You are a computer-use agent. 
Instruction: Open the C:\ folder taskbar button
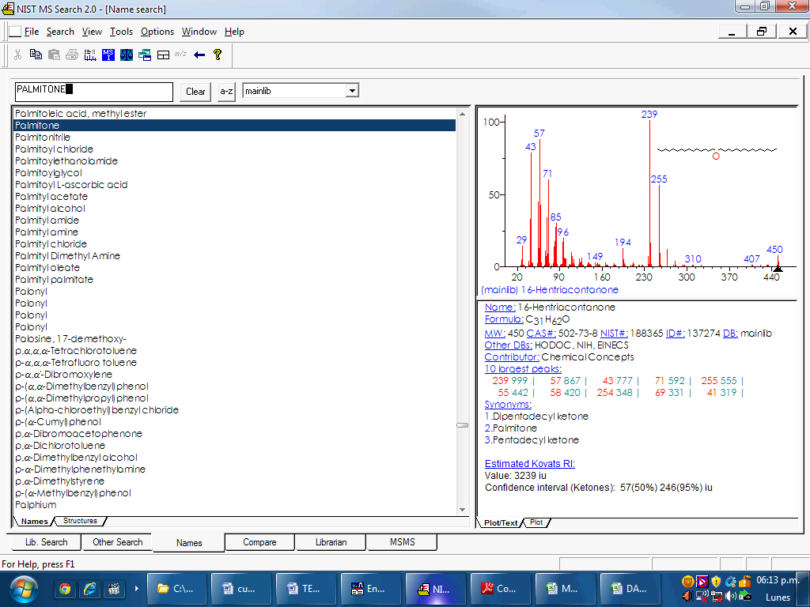click(x=176, y=588)
